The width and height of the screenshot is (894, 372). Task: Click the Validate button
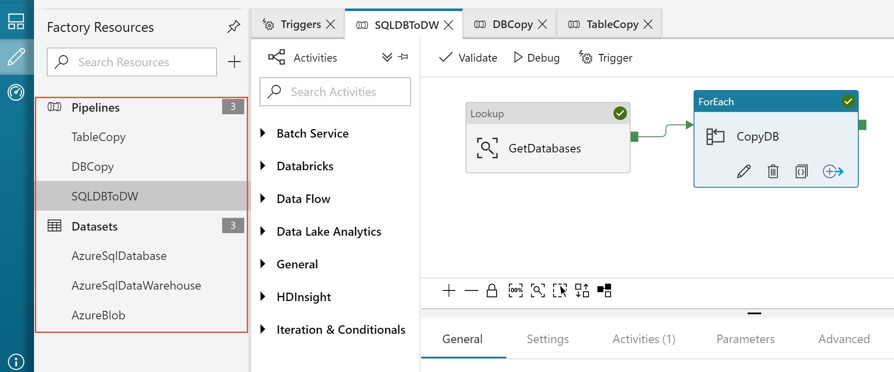tap(468, 58)
